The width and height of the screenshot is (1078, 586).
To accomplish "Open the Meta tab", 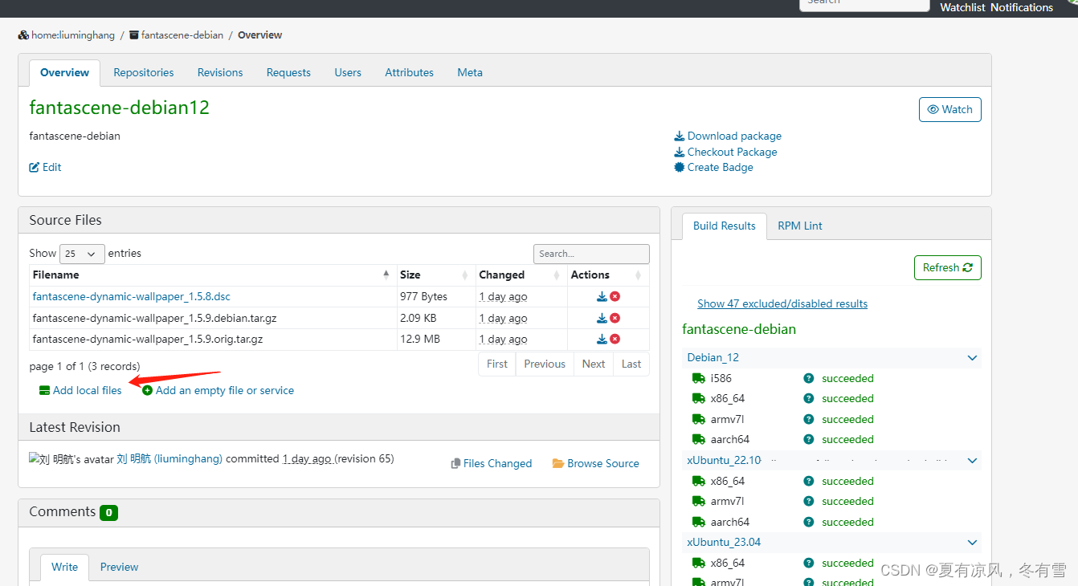I will 470,72.
